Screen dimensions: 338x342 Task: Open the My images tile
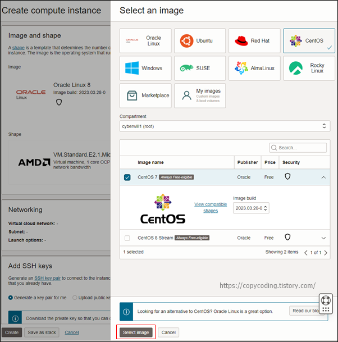pyautogui.click(x=200, y=96)
